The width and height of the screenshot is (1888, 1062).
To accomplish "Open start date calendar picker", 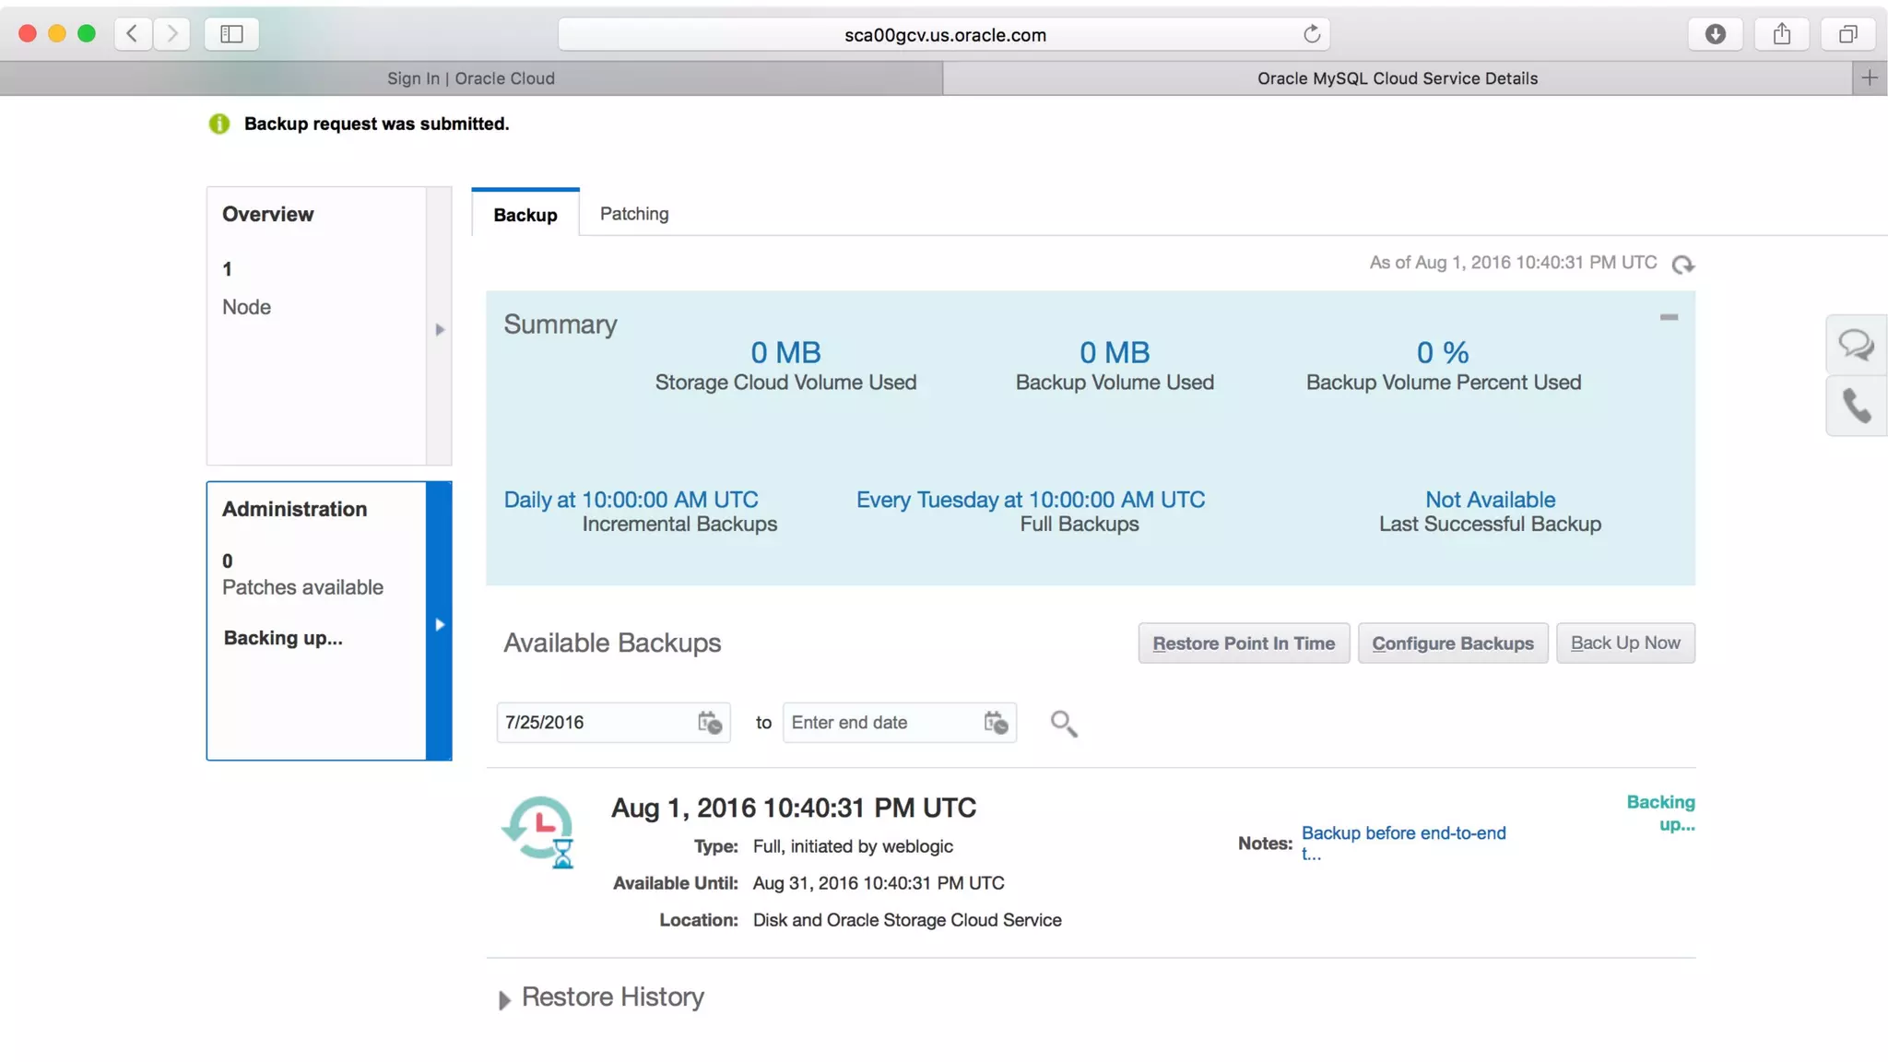I will coord(709,723).
